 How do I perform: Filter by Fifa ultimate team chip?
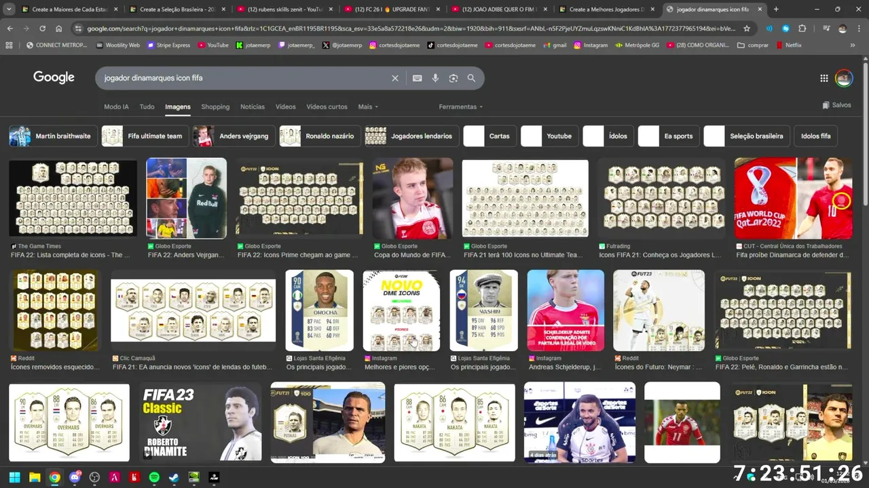145,136
